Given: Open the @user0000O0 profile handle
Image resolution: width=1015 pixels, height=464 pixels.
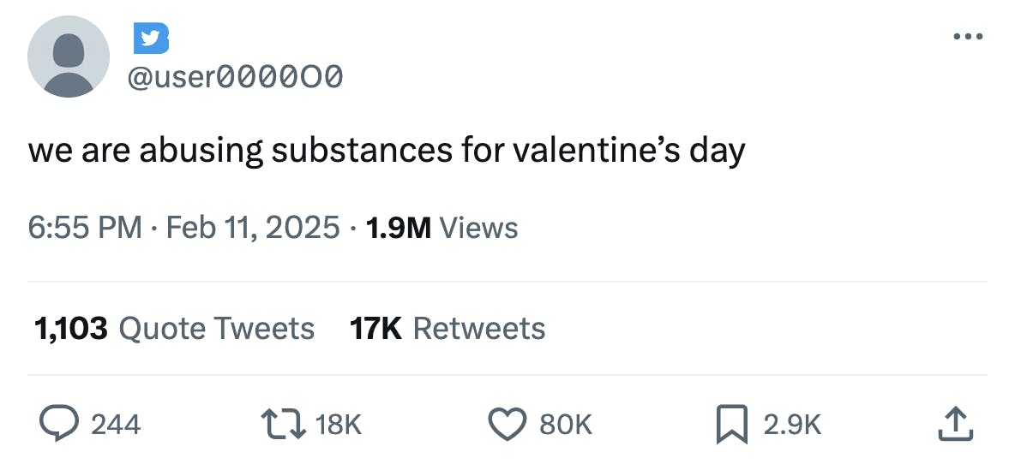Looking at the screenshot, I should (x=235, y=77).
